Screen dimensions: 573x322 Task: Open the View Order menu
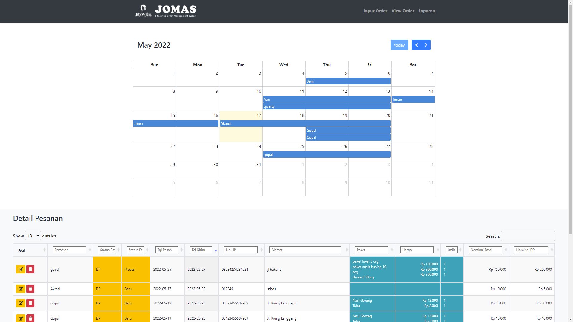click(403, 11)
